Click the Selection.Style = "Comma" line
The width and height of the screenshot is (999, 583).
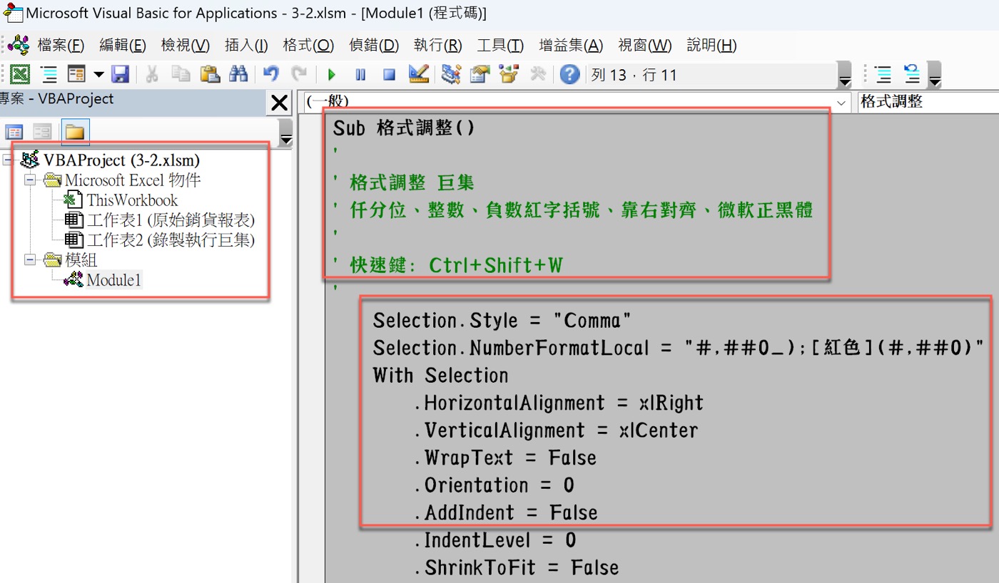coord(502,321)
